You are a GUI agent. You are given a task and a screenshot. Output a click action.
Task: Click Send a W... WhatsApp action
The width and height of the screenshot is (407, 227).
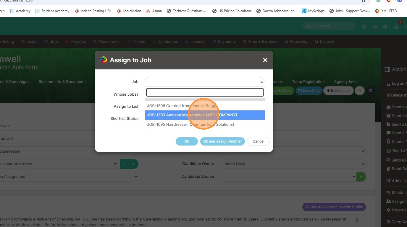point(397,151)
